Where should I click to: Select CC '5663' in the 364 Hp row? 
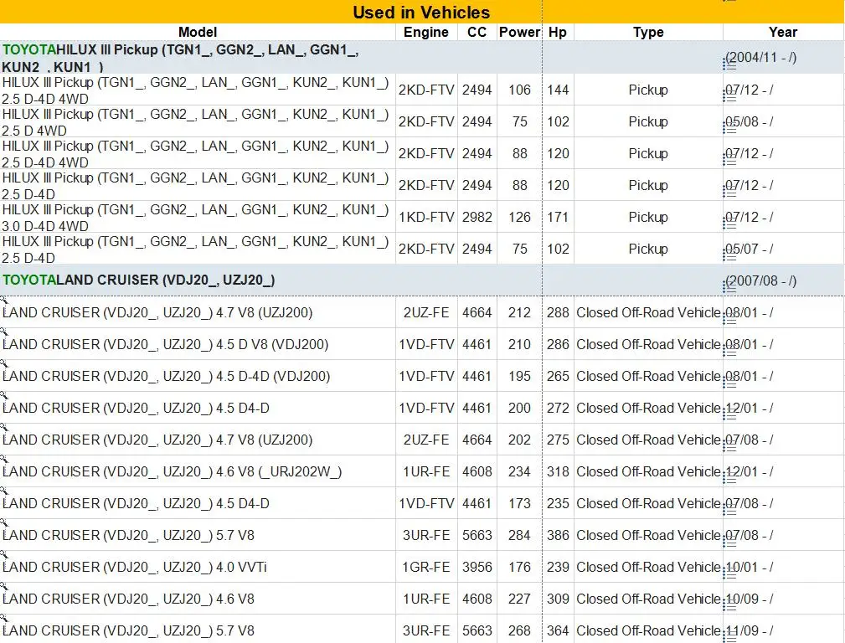(477, 630)
